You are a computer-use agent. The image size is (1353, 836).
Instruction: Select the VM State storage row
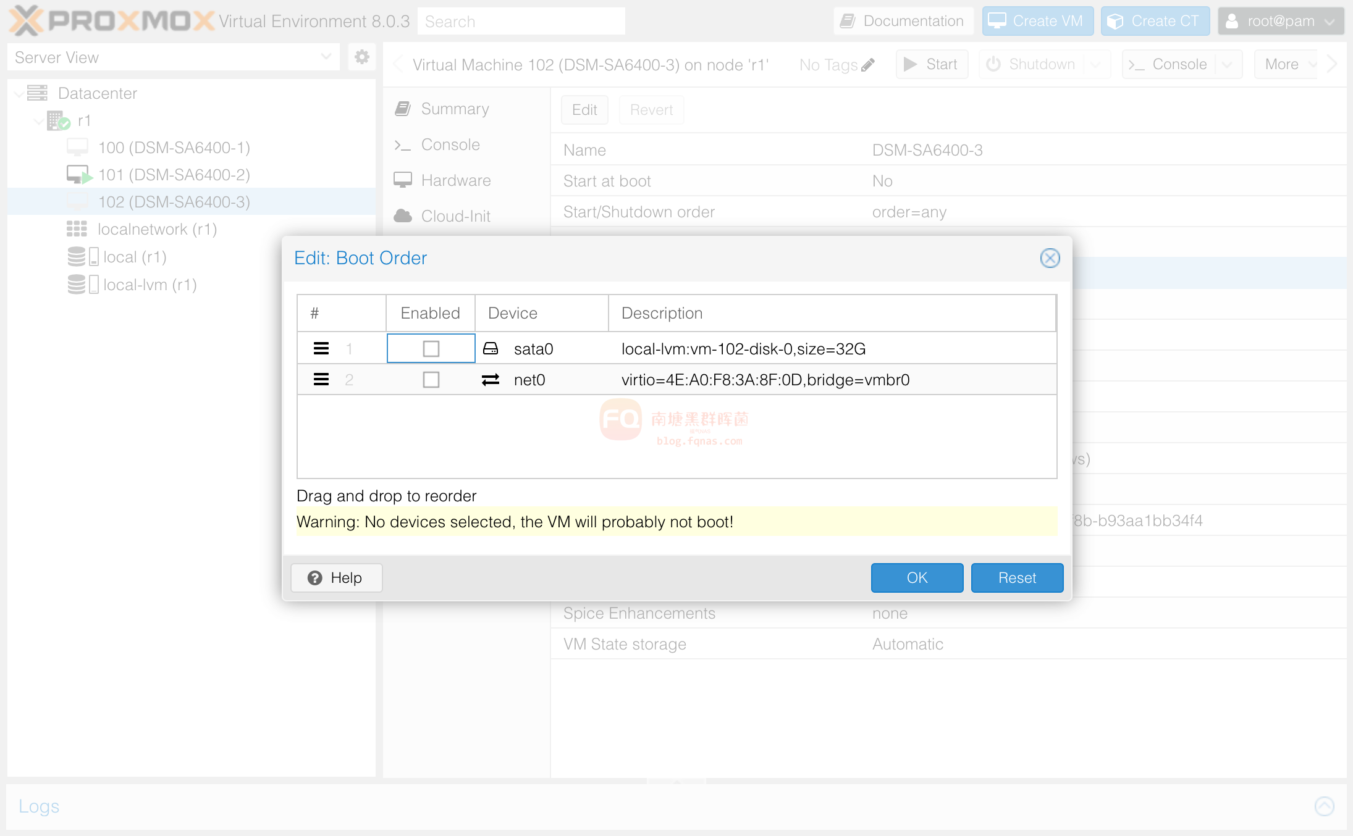pyautogui.click(x=948, y=644)
